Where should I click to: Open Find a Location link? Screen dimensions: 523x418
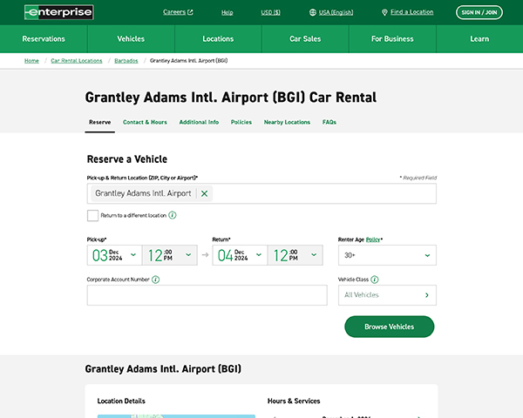[x=412, y=12]
